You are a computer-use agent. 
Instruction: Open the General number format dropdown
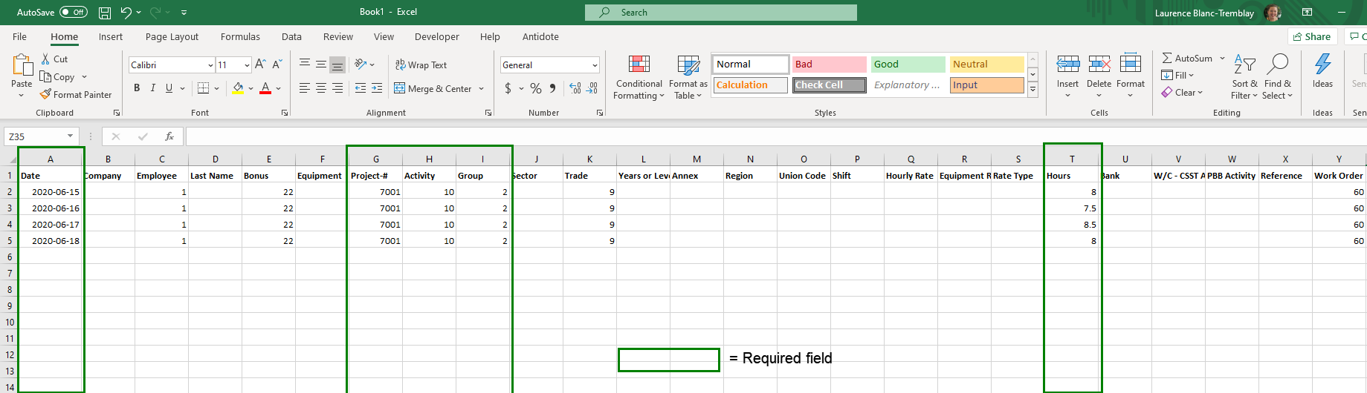pyautogui.click(x=595, y=65)
